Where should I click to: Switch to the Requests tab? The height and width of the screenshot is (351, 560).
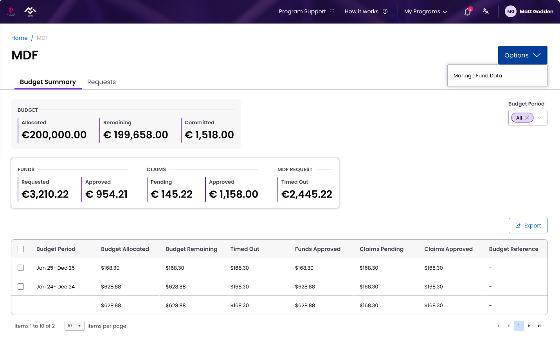click(x=101, y=82)
